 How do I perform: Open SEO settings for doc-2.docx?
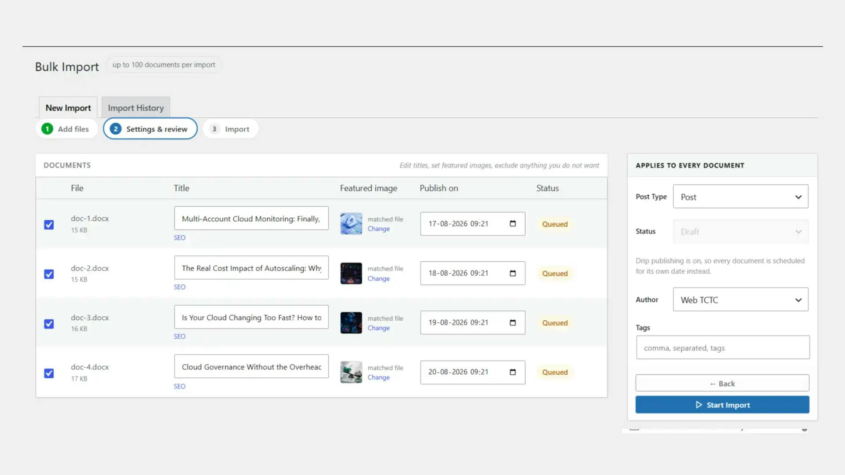(x=180, y=287)
